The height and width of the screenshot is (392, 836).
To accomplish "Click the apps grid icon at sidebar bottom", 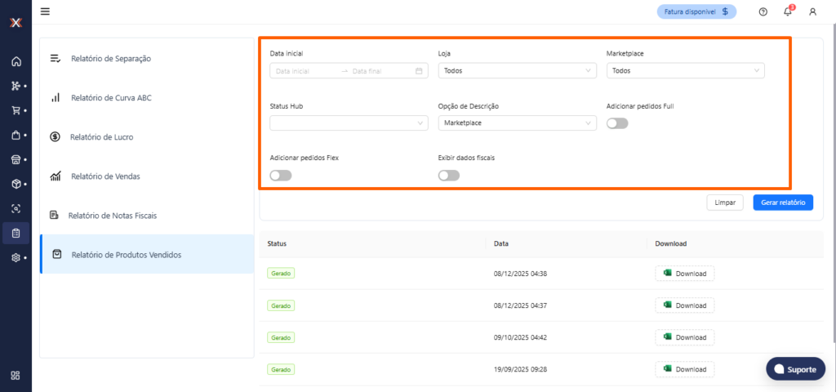I will [16, 376].
